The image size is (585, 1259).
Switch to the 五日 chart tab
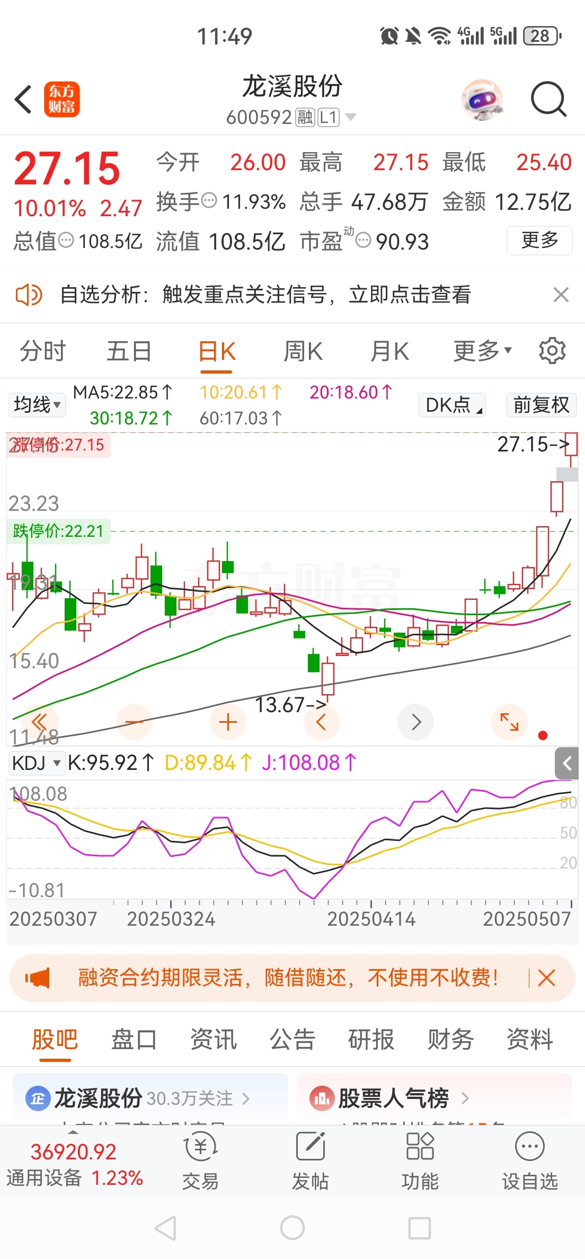(129, 351)
